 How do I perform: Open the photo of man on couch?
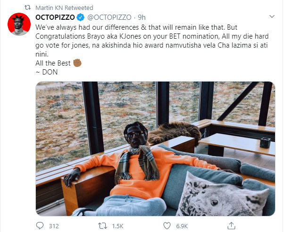point(155,149)
